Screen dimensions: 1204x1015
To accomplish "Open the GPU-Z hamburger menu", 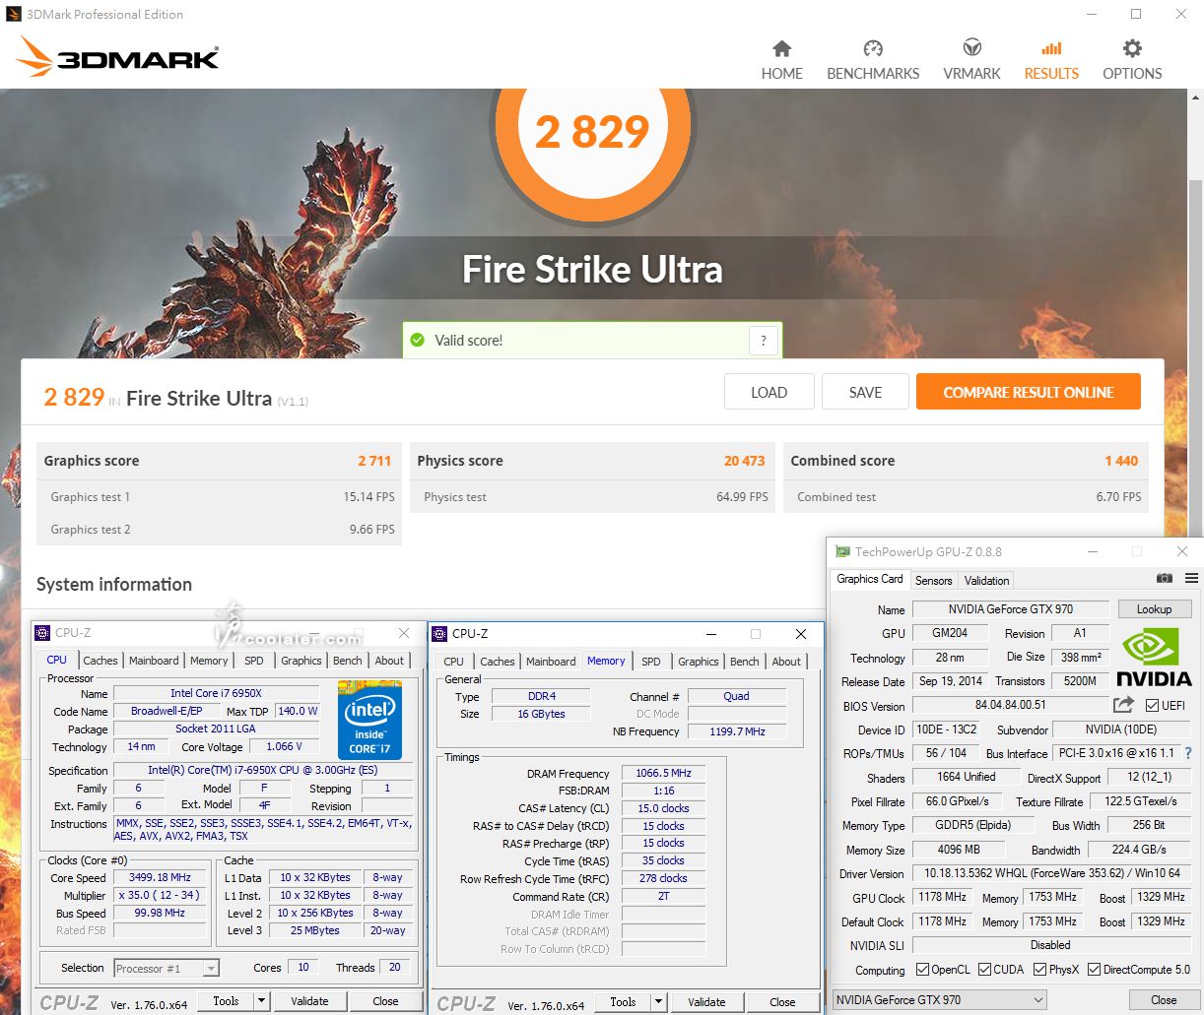I will click(1191, 579).
